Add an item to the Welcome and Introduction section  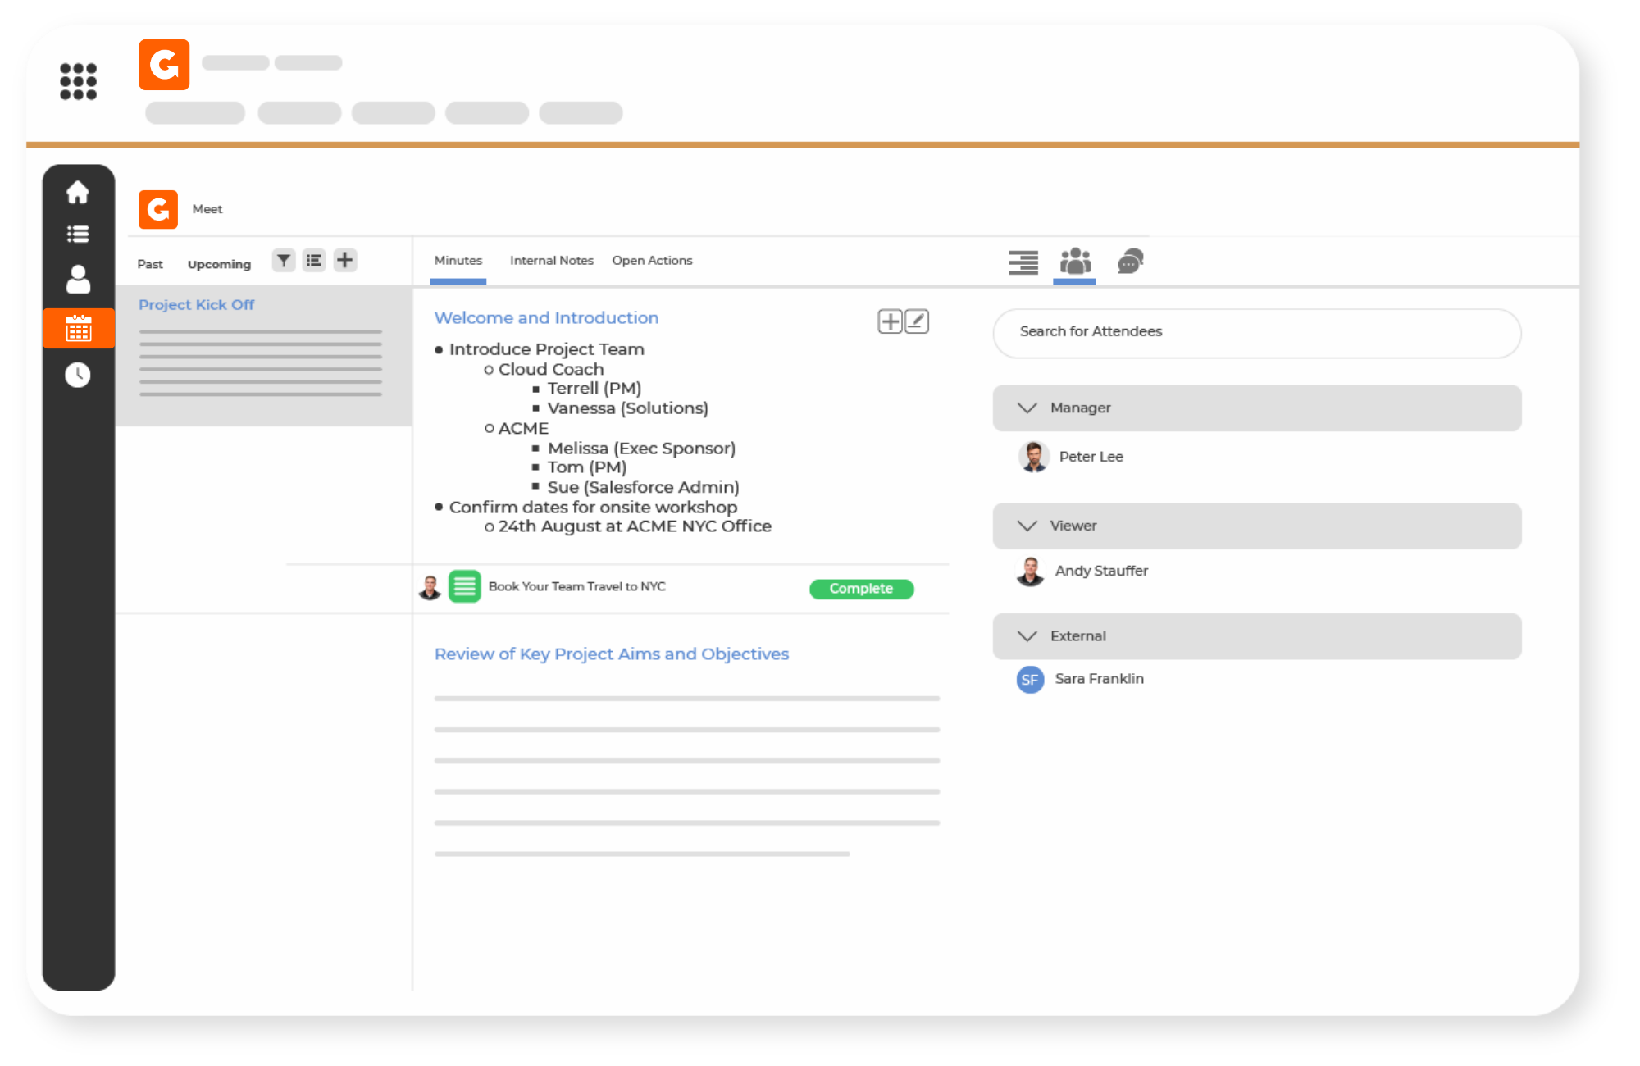click(890, 321)
